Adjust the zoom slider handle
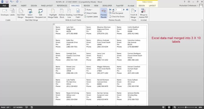This screenshot has width=204, height=109. coord(186,107)
